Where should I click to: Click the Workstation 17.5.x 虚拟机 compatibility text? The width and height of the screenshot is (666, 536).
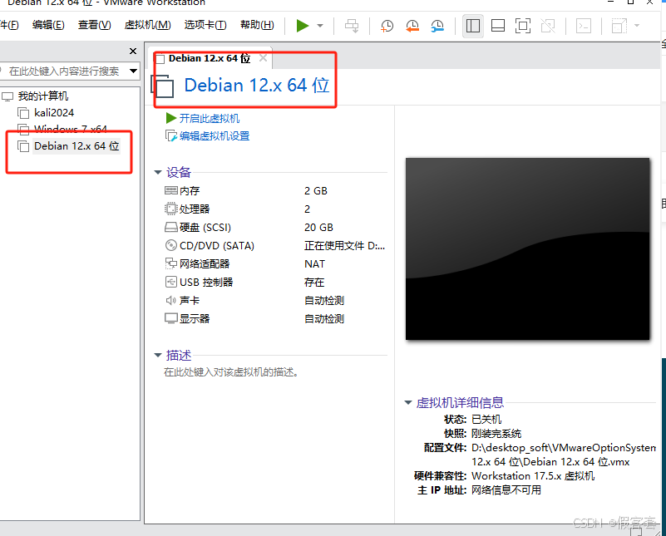coord(533,476)
